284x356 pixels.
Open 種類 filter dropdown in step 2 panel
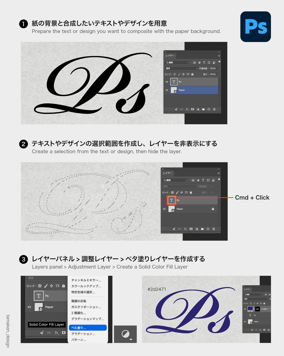(x=175, y=180)
